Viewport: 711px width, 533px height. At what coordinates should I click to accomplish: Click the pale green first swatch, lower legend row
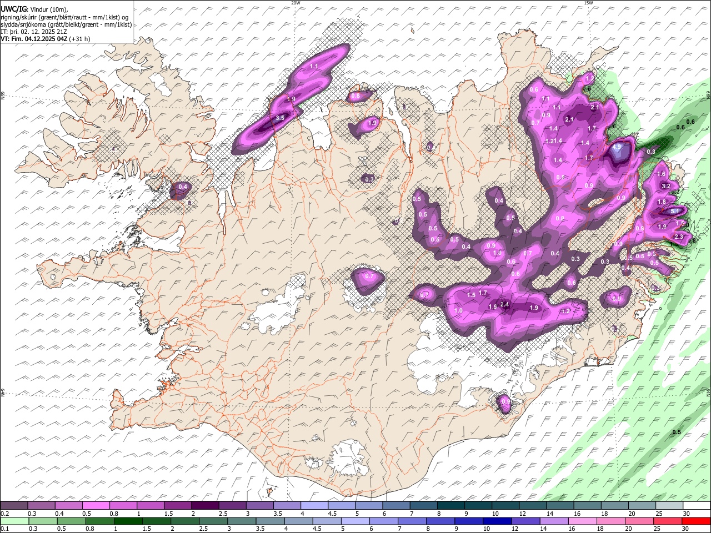point(14,521)
